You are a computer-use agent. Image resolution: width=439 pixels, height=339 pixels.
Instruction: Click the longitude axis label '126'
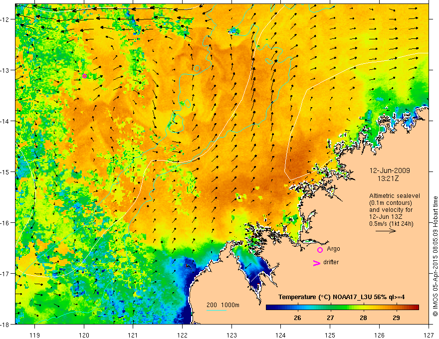click(x=379, y=335)
